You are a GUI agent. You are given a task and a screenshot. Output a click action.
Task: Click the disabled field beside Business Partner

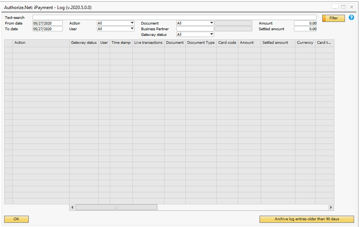pos(233,29)
